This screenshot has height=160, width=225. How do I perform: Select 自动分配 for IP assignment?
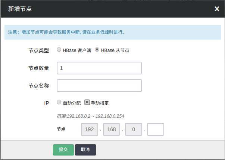pyautogui.click(x=59, y=102)
